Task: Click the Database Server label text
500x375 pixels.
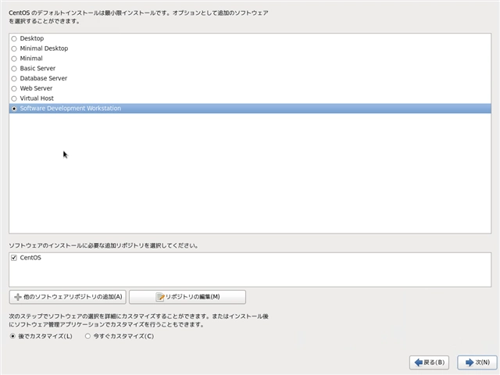Action: click(44, 78)
